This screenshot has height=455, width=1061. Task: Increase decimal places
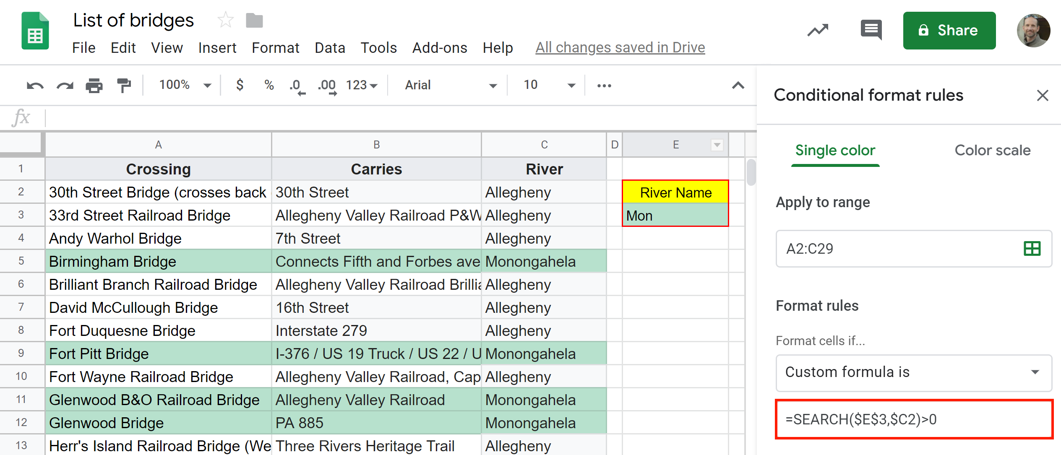pyautogui.click(x=326, y=85)
